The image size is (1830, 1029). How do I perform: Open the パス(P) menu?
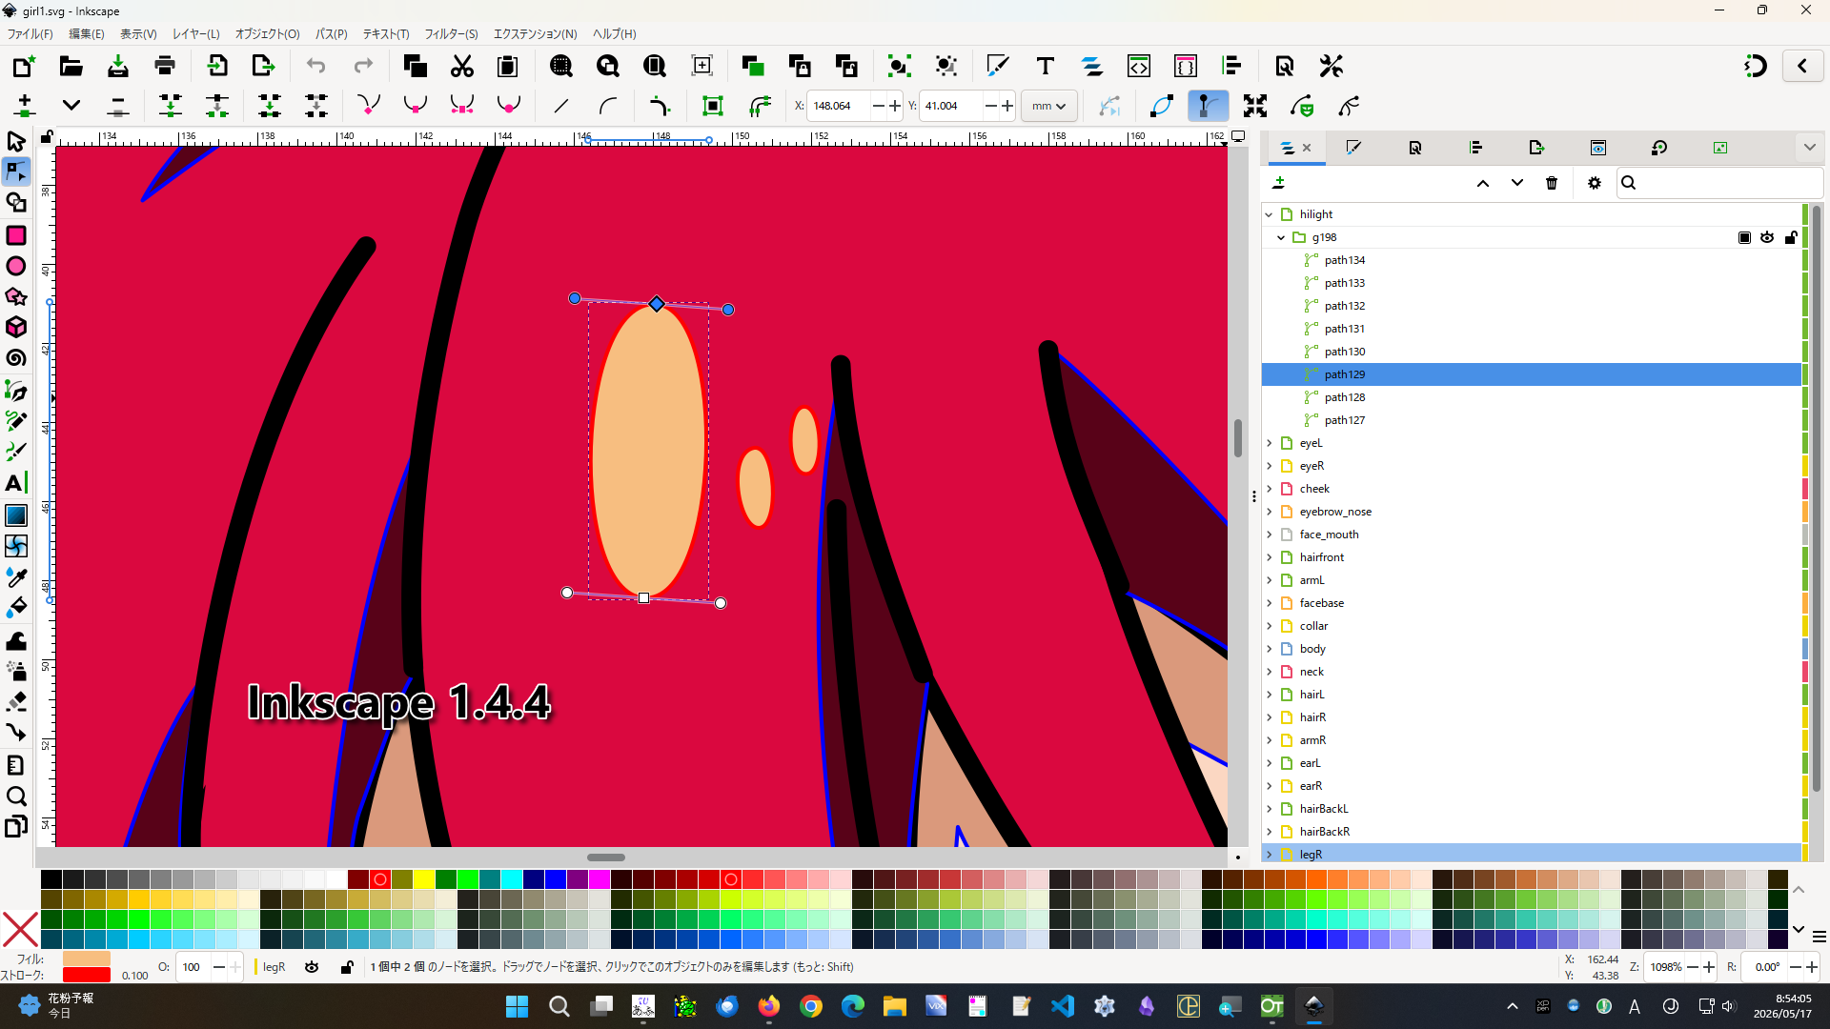click(332, 33)
